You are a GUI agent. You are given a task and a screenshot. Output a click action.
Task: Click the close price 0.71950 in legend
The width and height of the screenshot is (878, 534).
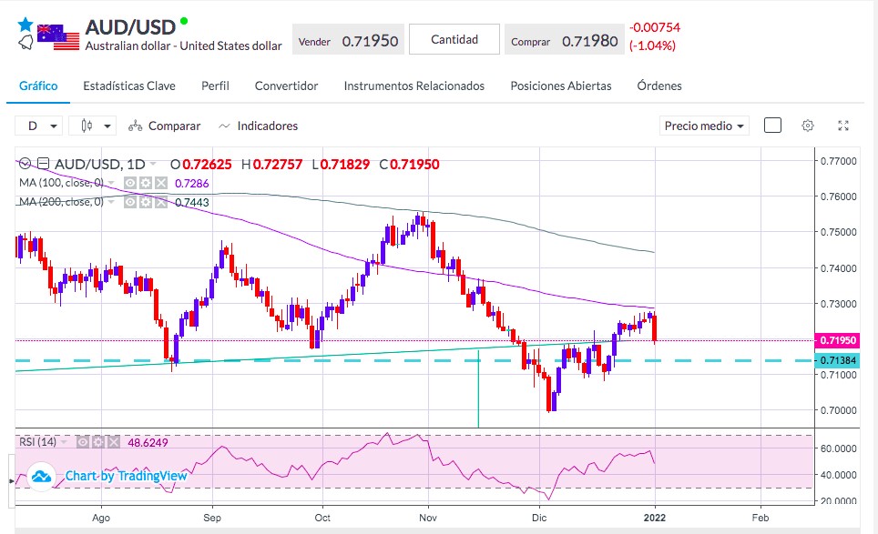tap(414, 165)
